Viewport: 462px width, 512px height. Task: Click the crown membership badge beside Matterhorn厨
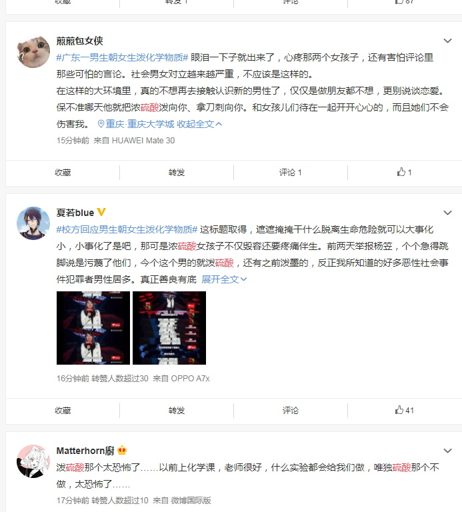(x=122, y=450)
